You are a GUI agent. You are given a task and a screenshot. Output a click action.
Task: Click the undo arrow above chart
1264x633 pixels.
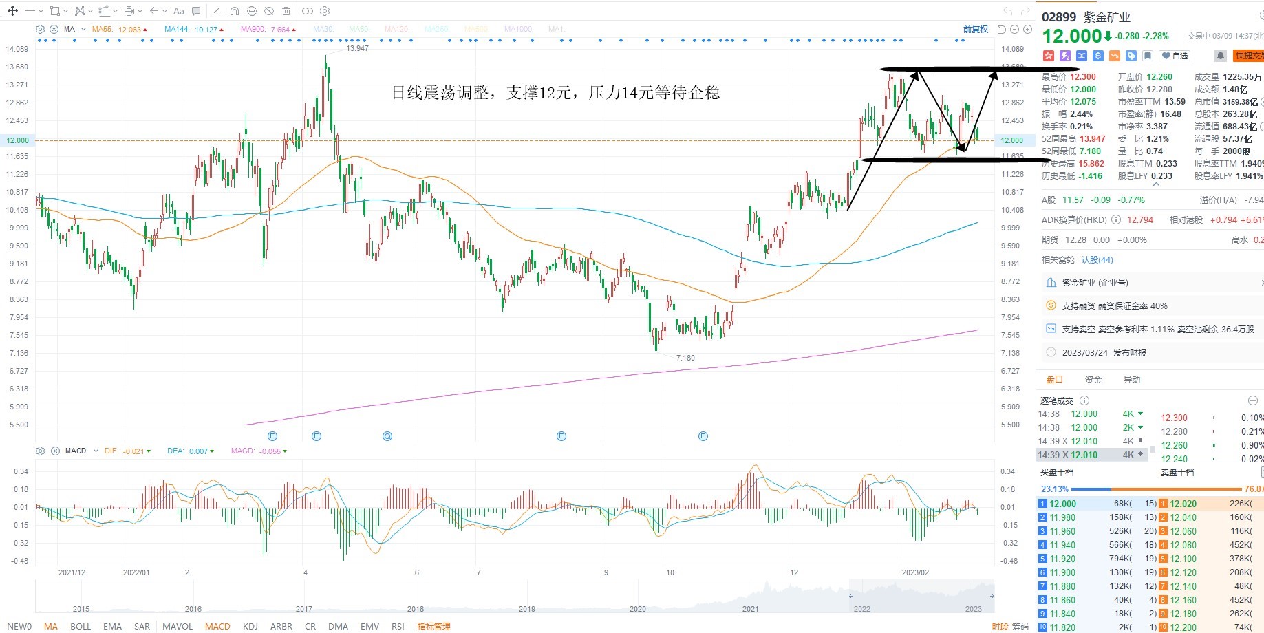[x=1007, y=11]
